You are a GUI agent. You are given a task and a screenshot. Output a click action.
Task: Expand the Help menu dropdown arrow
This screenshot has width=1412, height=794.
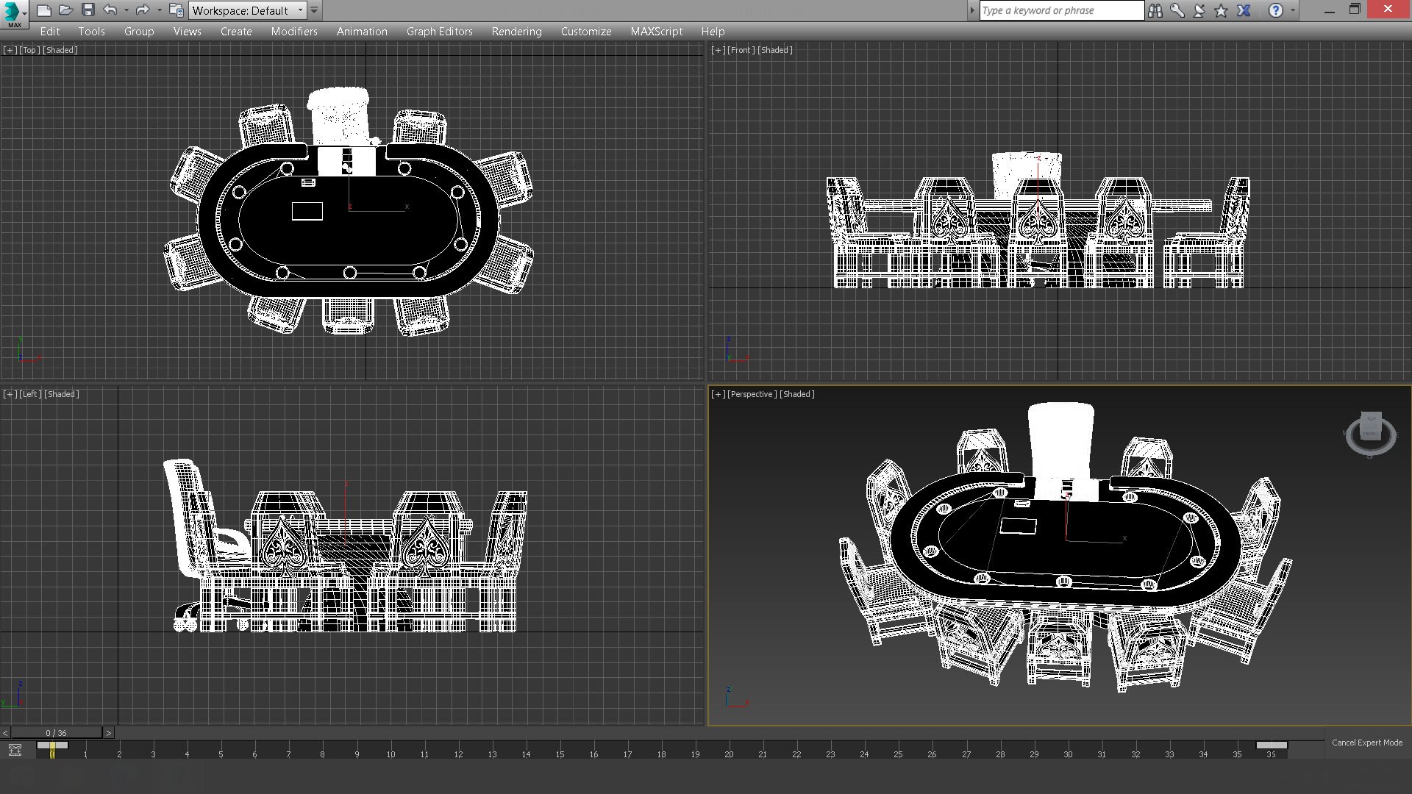point(1293,10)
